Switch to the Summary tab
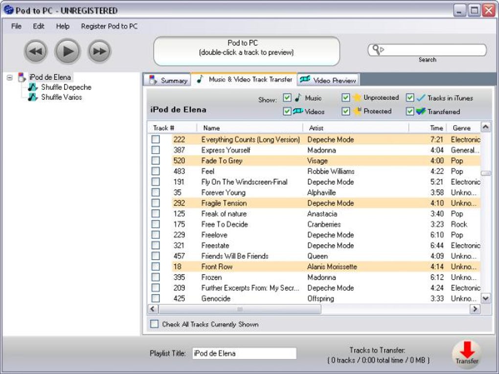This screenshot has height=374, width=499. pyautogui.click(x=167, y=80)
